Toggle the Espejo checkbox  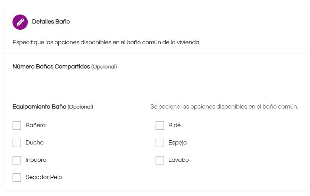(x=160, y=143)
